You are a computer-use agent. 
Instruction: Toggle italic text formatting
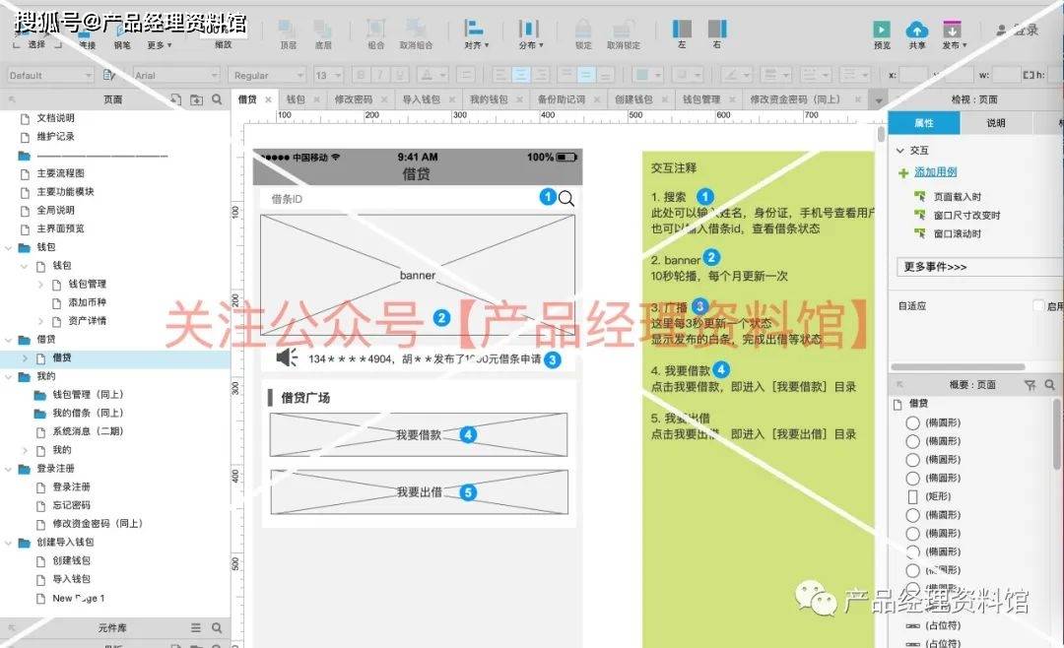(x=380, y=75)
